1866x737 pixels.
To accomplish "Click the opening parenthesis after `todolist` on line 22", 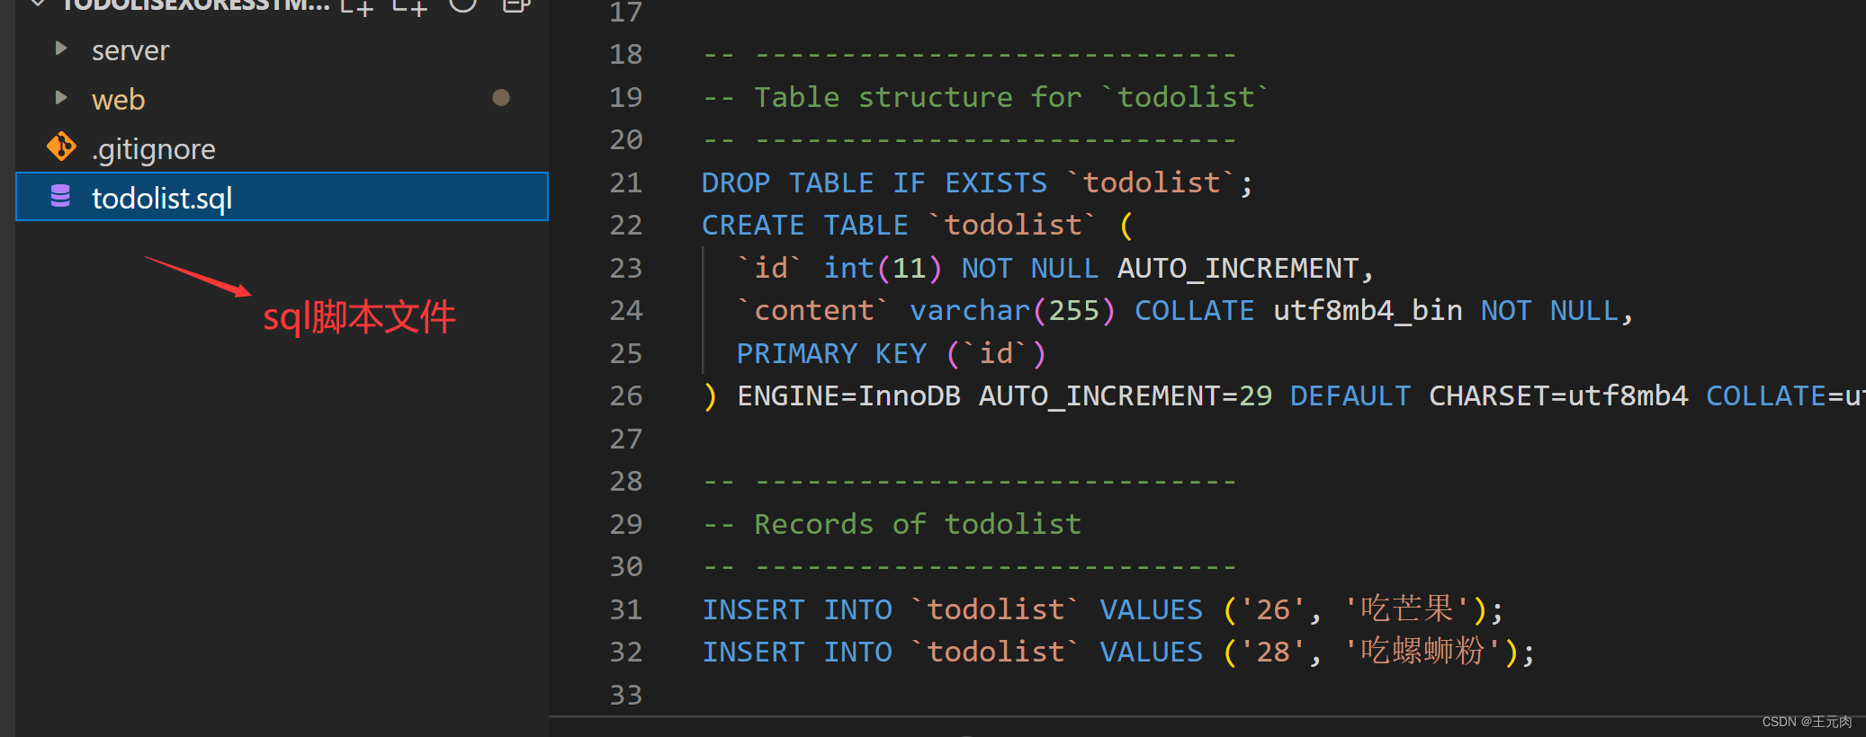I will [x=1126, y=225].
